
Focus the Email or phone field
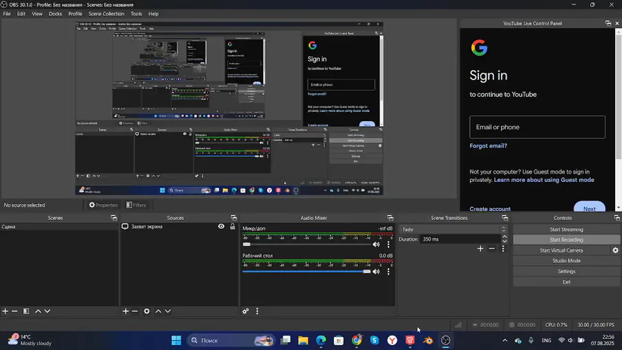click(x=537, y=127)
